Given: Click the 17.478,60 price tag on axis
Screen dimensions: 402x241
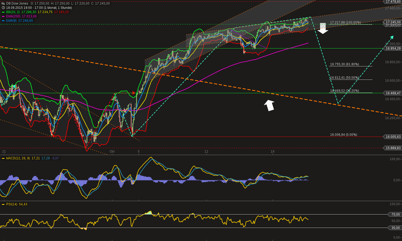Looking at the screenshot, I should 393,2.
